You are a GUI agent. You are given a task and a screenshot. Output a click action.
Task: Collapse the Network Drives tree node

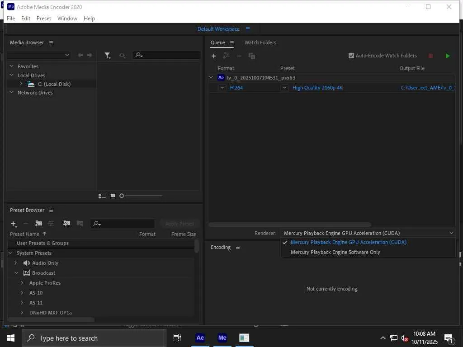(x=11, y=92)
